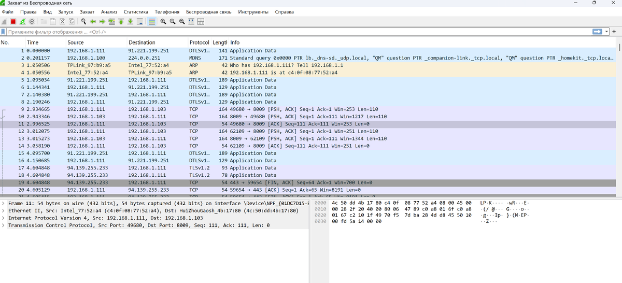Find a packet with magnifier icon
The image size is (622, 283).
[83, 22]
